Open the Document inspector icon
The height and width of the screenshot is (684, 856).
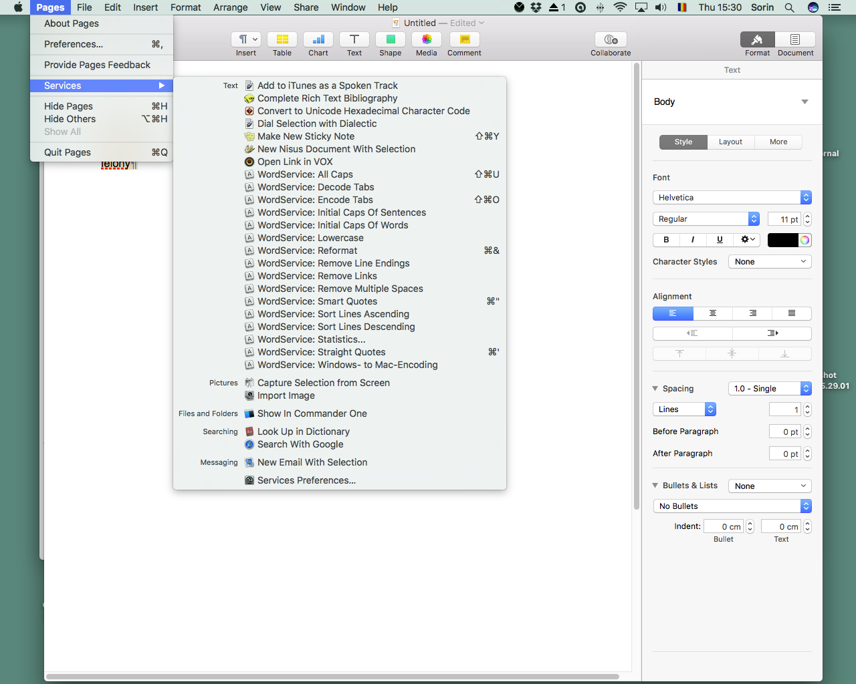coord(795,39)
